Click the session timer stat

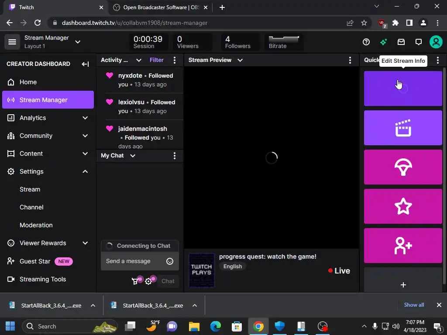[x=148, y=42]
